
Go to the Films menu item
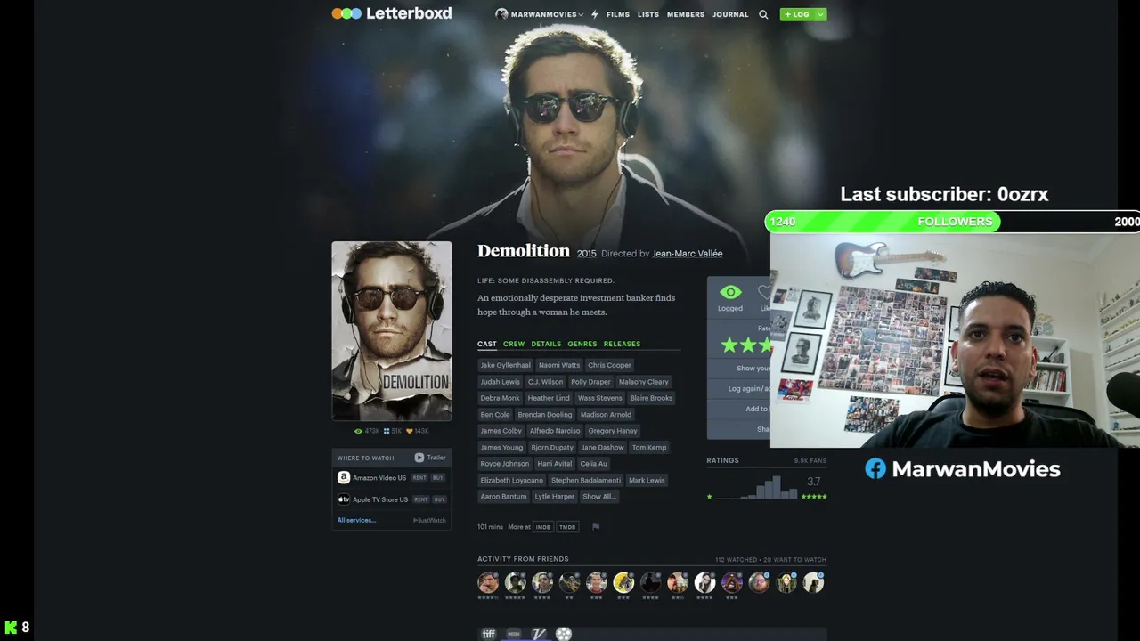[x=618, y=14]
